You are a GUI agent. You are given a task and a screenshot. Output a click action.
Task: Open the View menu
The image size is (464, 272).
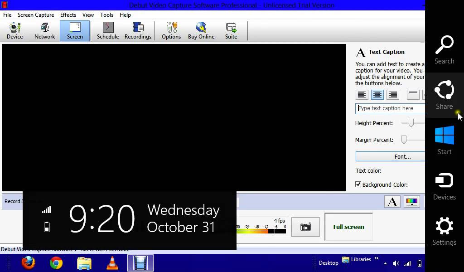(88, 15)
